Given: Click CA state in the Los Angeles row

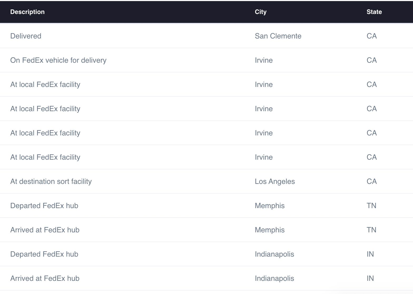Looking at the screenshot, I should pyautogui.click(x=371, y=182).
